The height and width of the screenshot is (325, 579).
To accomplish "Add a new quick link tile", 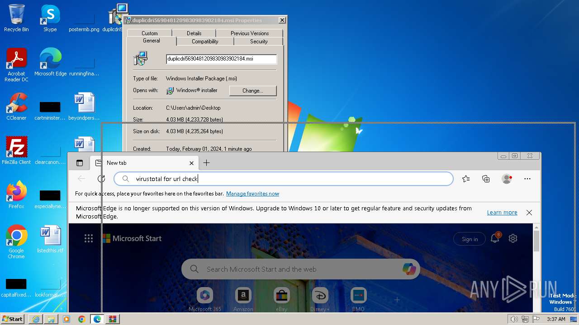I will point(397,300).
